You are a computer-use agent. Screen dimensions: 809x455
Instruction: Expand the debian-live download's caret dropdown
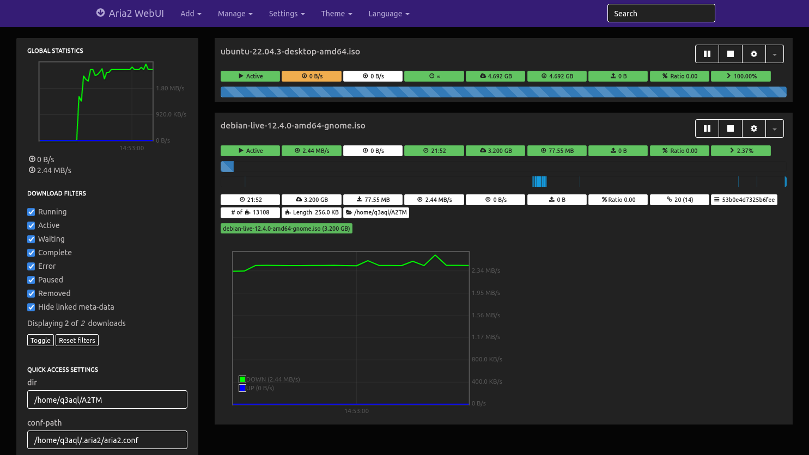pyautogui.click(x=775, y=128)
